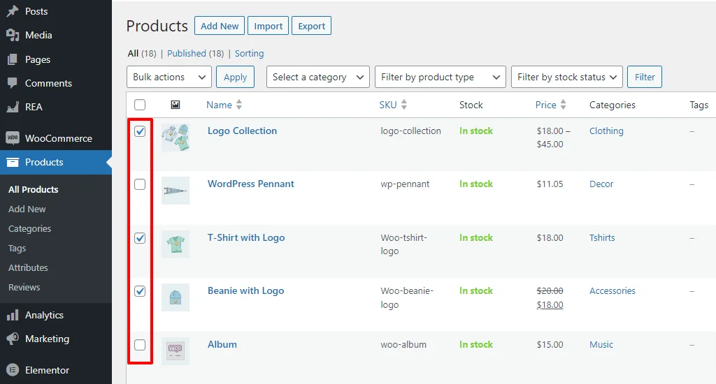
Task: Click the Marketing megaphone icon
Action: pyautogui.click(x=13, y=339)
